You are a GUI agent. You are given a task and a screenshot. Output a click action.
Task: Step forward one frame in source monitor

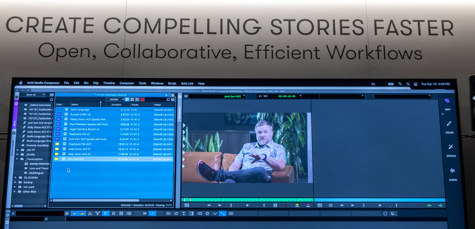(220, 205)
